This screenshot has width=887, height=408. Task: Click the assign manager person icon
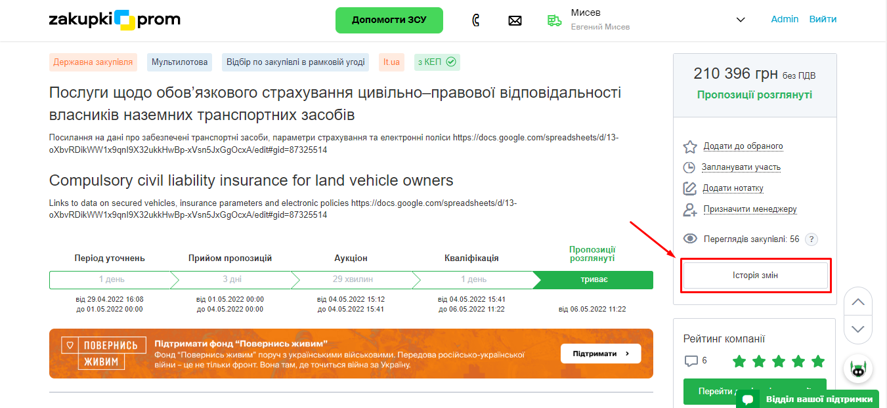click(689, 209)
